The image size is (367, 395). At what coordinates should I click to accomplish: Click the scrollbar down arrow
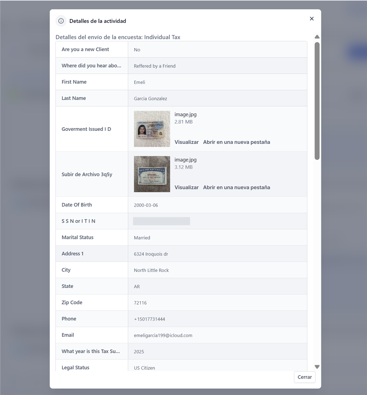coord(317,367)
